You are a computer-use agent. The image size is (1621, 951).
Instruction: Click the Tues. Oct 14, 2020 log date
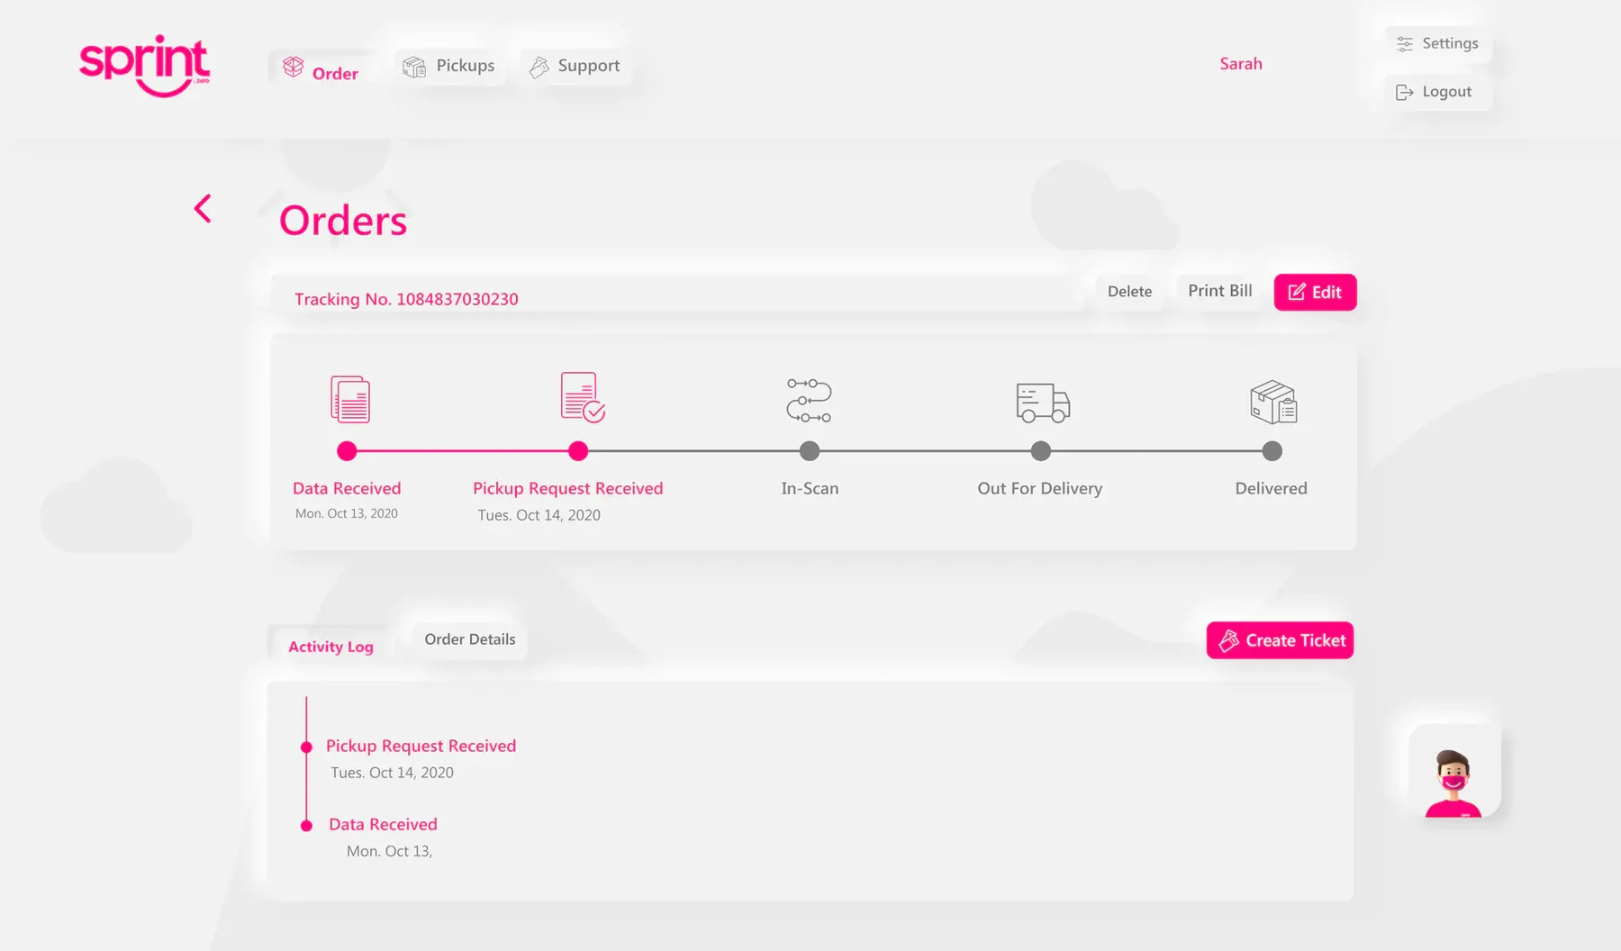point(392,773)
